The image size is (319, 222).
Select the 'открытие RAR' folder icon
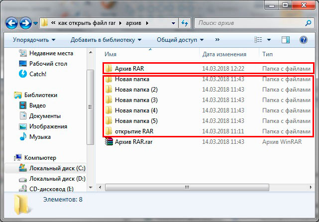click(108, 131)
